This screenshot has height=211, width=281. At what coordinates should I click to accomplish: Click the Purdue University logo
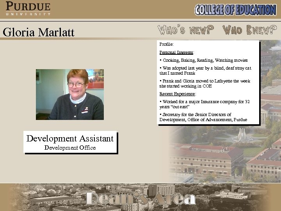coord(28,8)
